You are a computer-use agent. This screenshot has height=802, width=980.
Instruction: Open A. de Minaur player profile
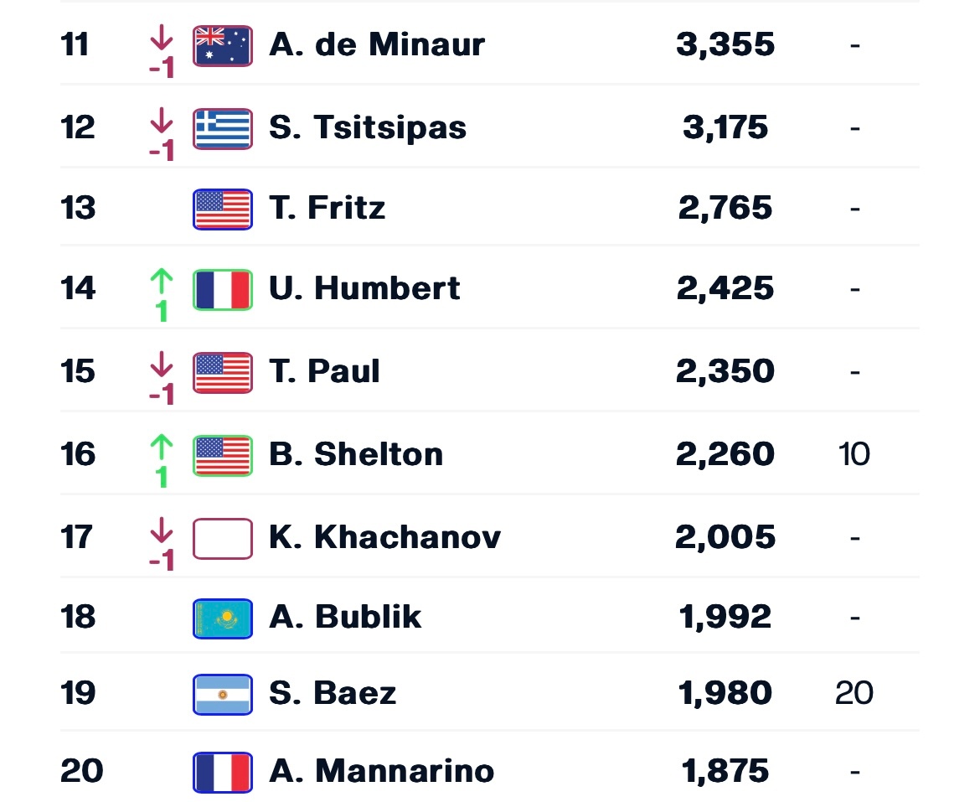point(377,45)
